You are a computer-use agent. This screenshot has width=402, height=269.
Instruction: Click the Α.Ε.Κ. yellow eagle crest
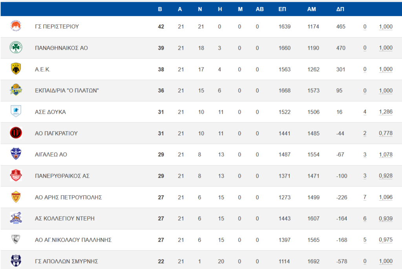(x=16, y=69)
